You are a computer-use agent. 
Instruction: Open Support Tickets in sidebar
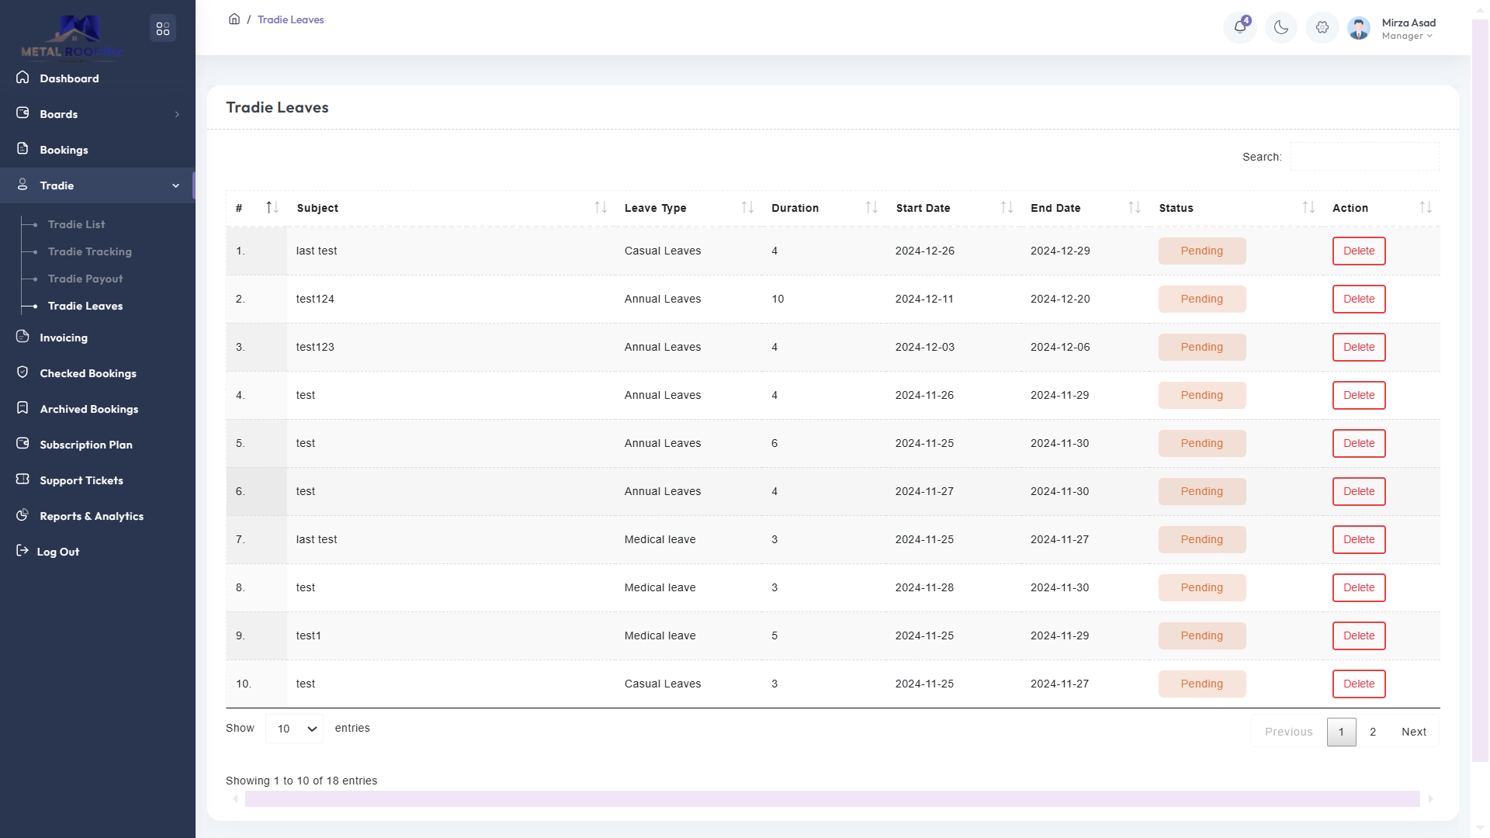tap(81, 480)
